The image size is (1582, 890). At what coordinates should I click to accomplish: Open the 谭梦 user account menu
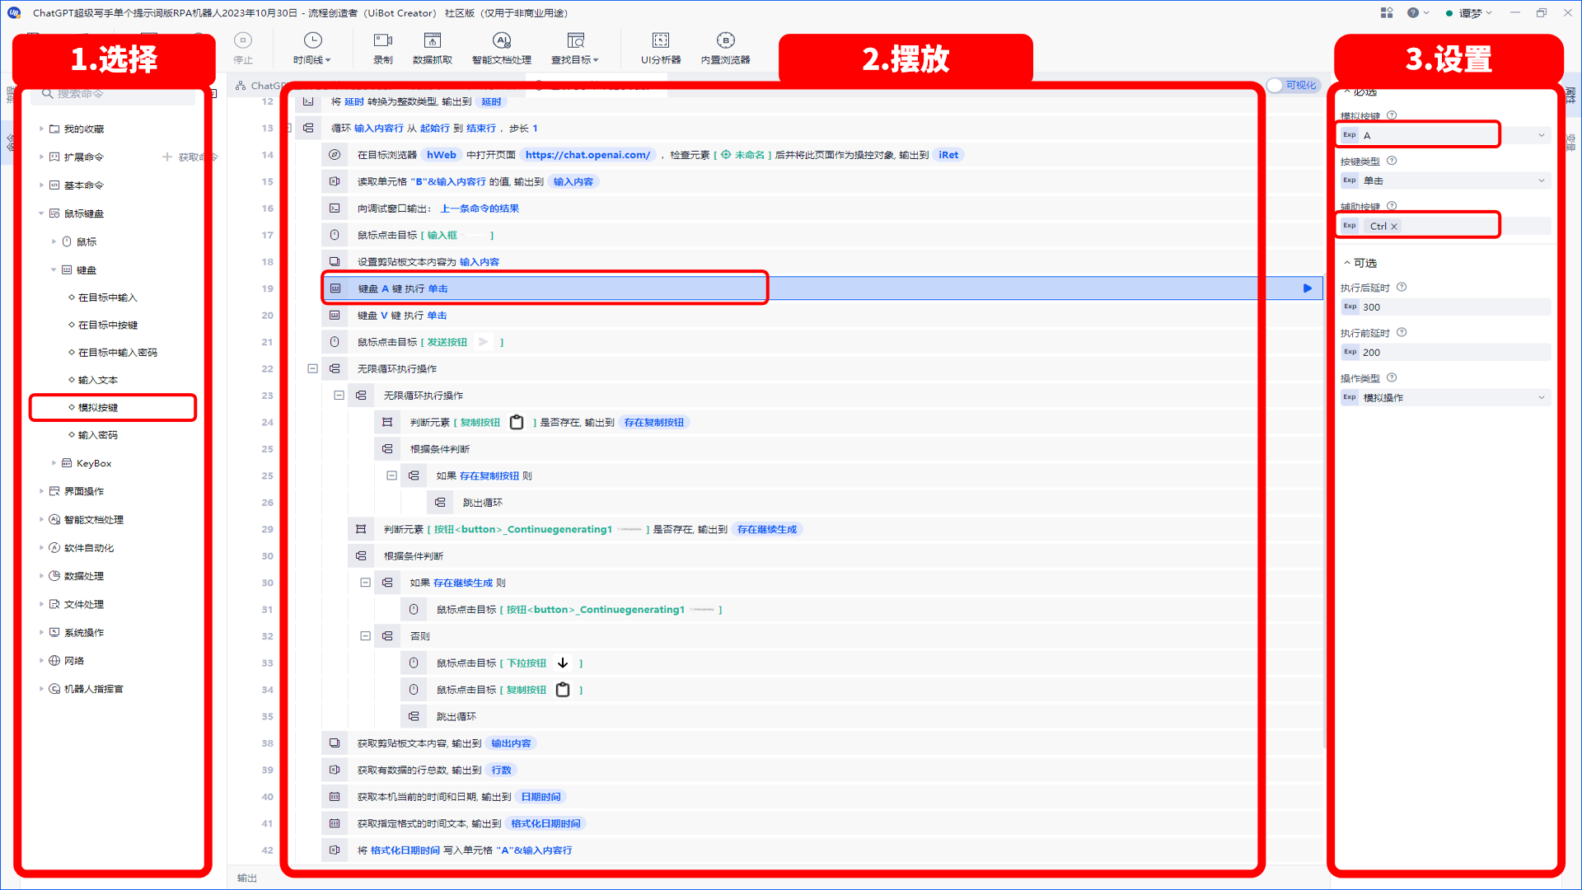click(1469, 12)
